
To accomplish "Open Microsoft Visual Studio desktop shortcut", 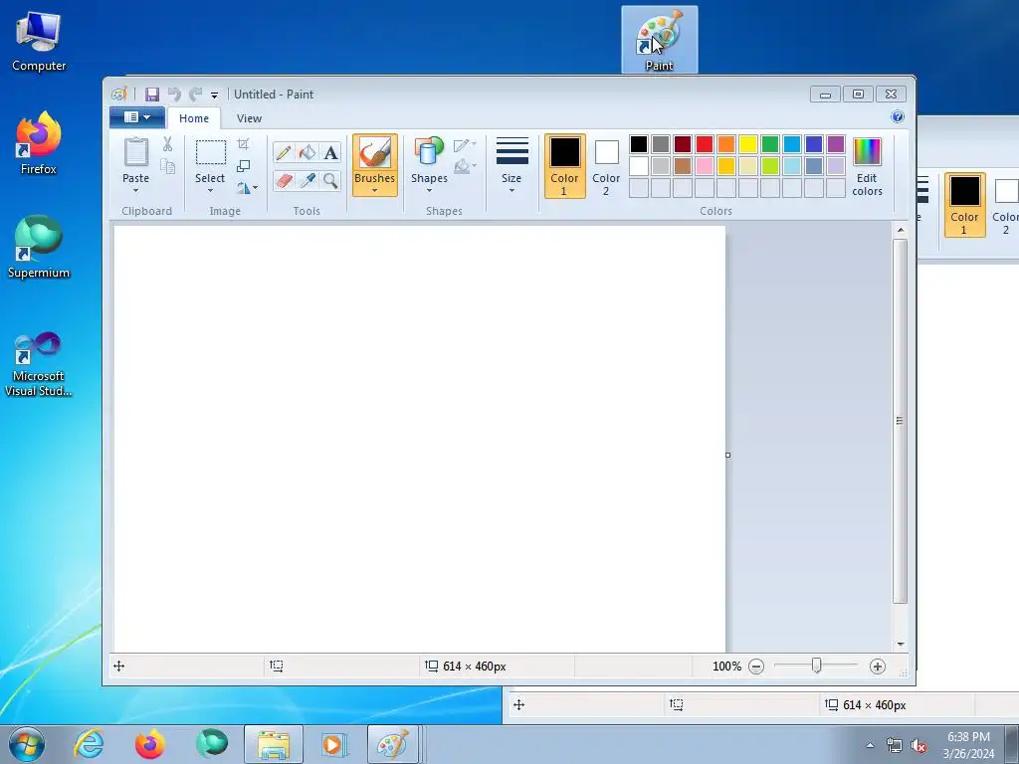I will [39, 364].
